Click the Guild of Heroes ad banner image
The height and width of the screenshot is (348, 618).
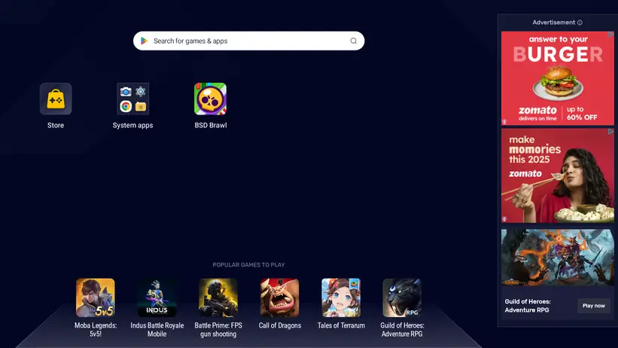coord(557,257)
